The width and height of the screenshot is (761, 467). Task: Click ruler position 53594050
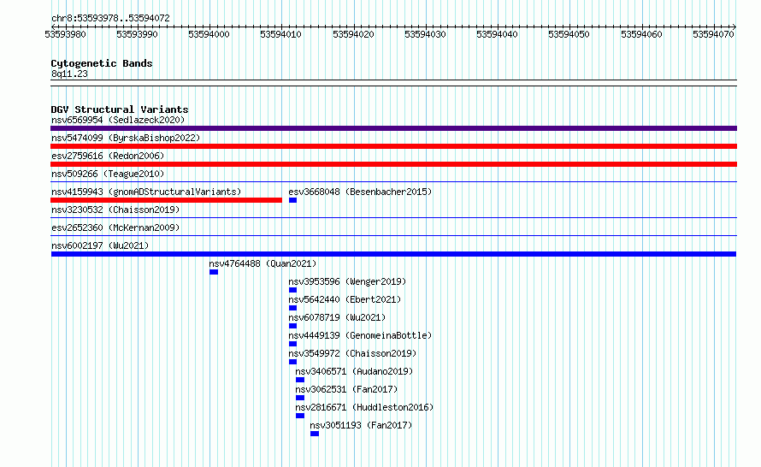(569, 34)
